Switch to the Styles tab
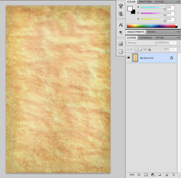181x178 pixels. click(x=159, y=2)
